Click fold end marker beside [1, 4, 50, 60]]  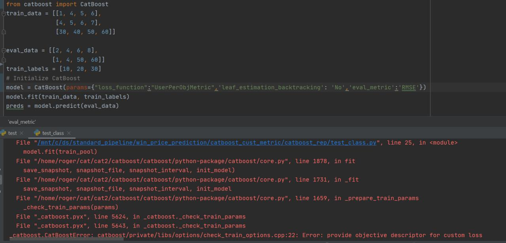click(4, 60)
